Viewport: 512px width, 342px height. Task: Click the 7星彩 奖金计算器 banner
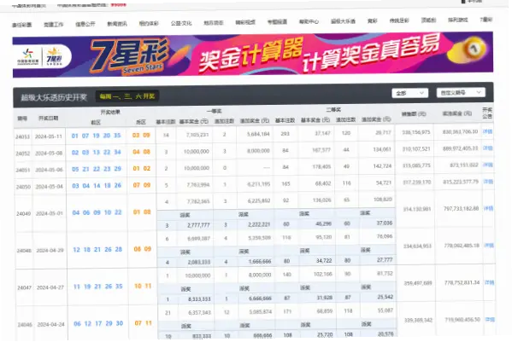[253, 55]
